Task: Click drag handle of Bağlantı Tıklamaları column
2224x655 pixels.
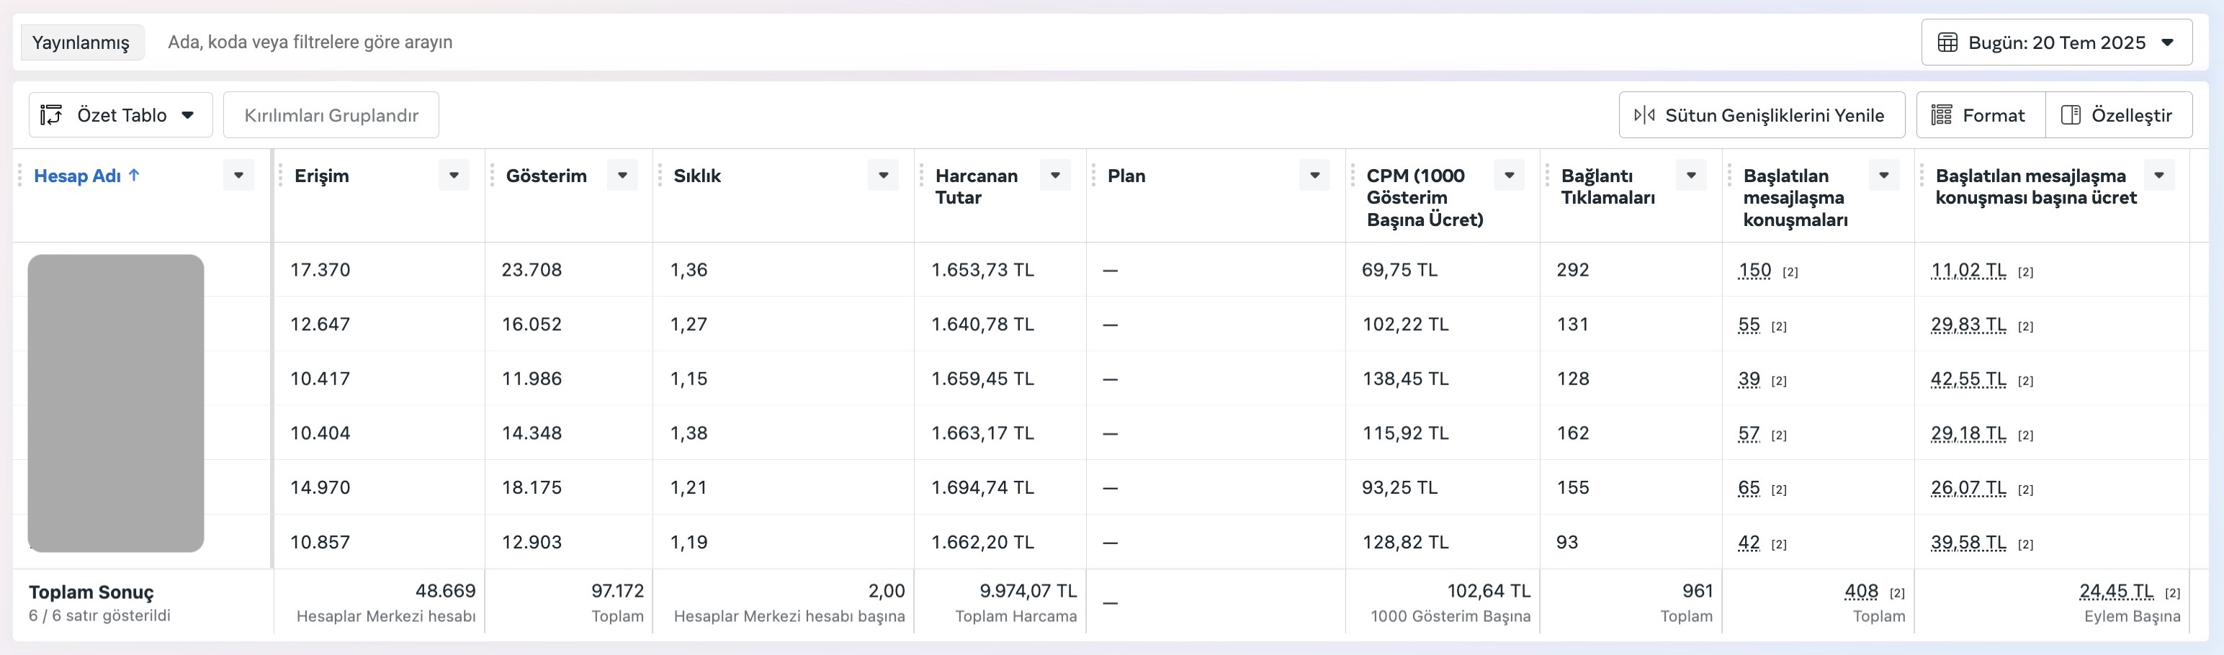Action: coord(1547,175)
